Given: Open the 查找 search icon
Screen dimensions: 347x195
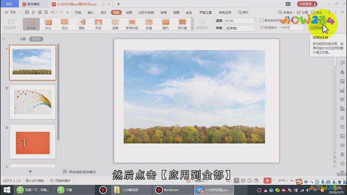Looking at the screenshot, I should point(243,13).
